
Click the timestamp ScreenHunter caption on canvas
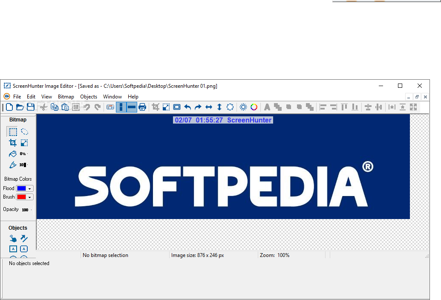point(223,120)
